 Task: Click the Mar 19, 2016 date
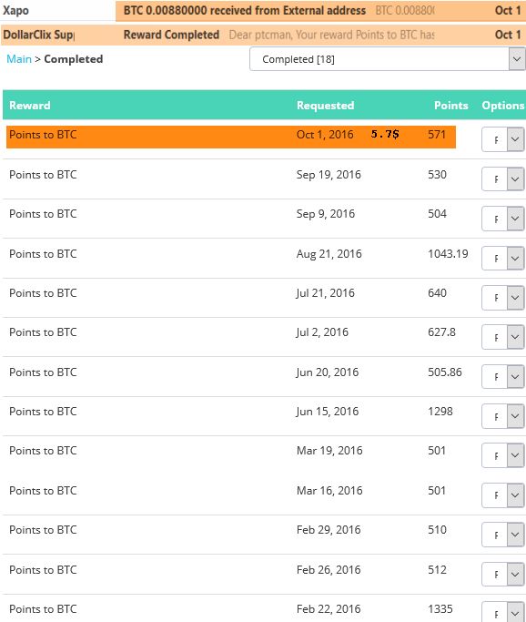click(x=329, y=451)
